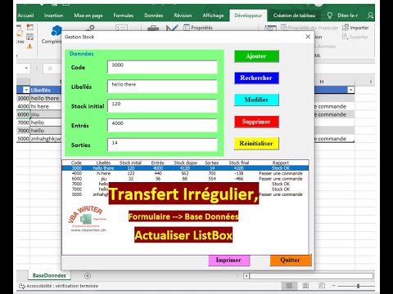
Task: Open Excel add-ins gear icon
Action: coord(91,28)
